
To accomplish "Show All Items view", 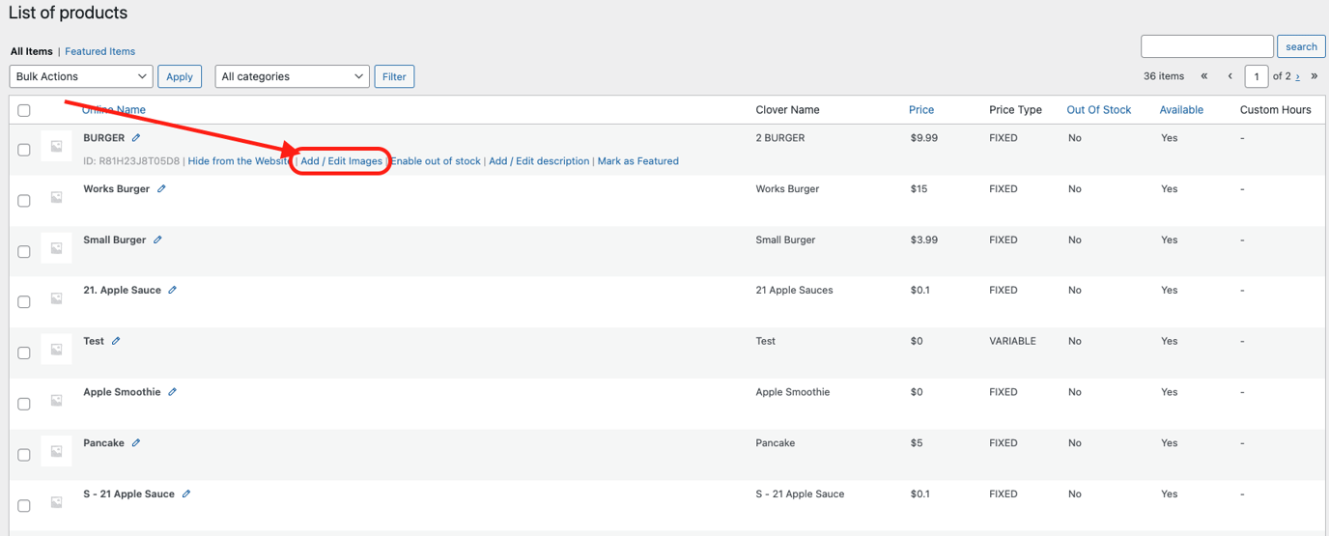I will point(32,51).
